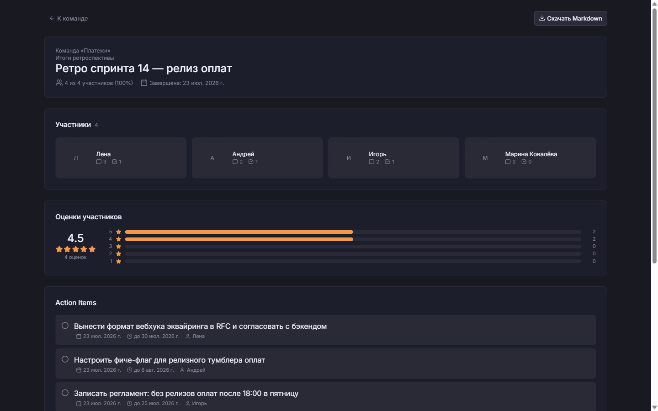Click the assignee icon beside «Андрей» in the action item
This screenshot has width=658, height=411.
(182, 370)
